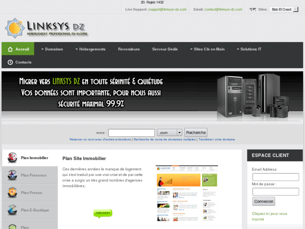This screenshot has width=305, height=229.
Task: Select the Plan E-Boutique tab
Action: click(x=30, y=210)
